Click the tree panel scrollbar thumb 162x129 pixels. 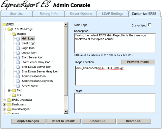(66, 61)
